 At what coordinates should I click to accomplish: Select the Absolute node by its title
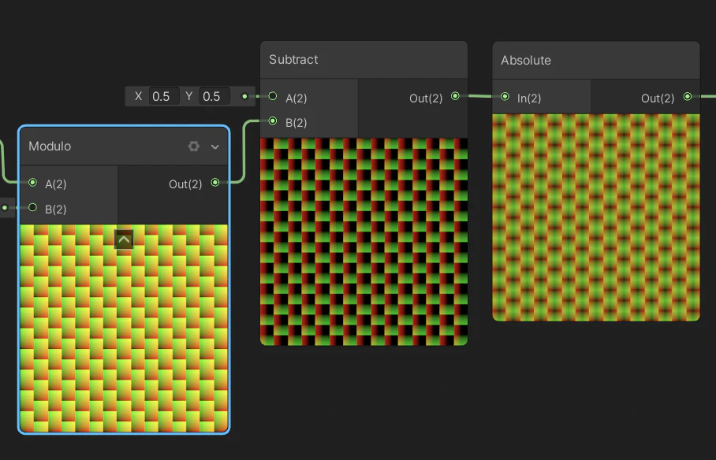(526, 60)
